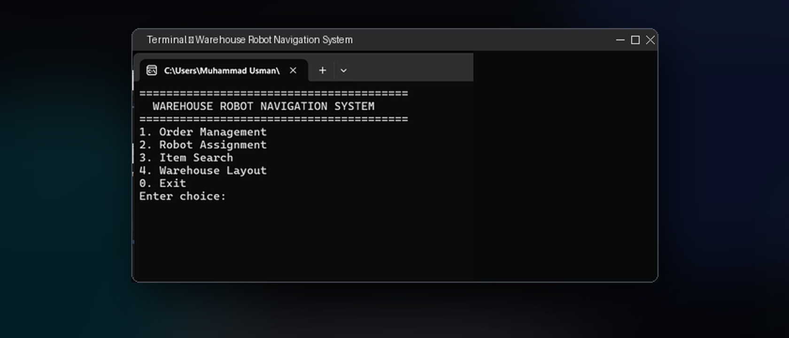This screenshot has width=789, height=338.
Task: Expand the new tab profile dropdown chevron
Action: pos(343,70)
